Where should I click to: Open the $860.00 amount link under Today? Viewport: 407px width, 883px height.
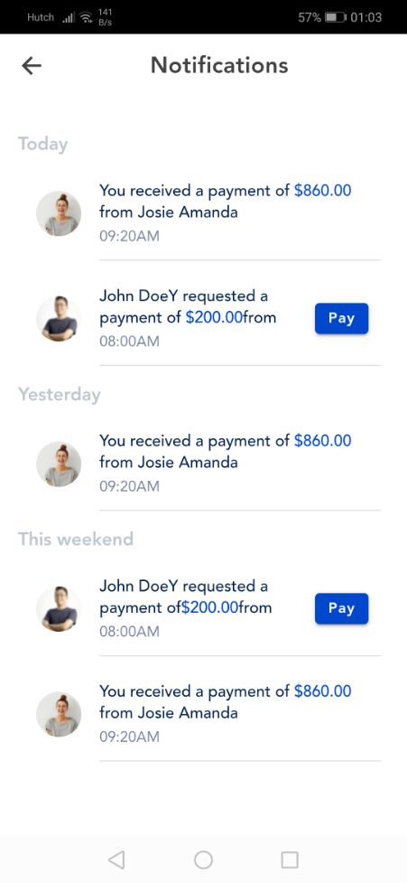(x=323, y=191)
